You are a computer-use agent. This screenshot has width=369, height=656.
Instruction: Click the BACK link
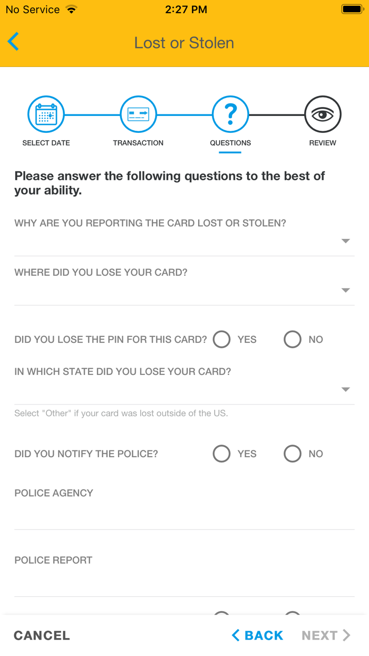(262, 635)
